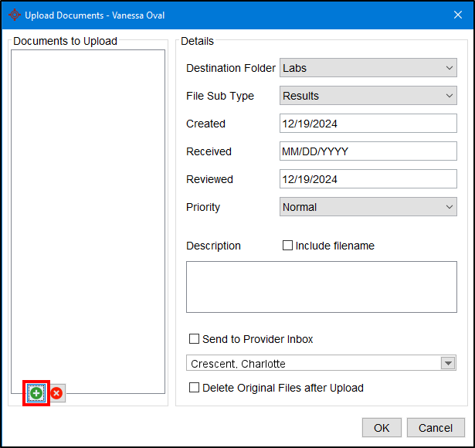
Task: Enable the Include filename checkbox
Action: pyautogui.click(x=288, y=246)
